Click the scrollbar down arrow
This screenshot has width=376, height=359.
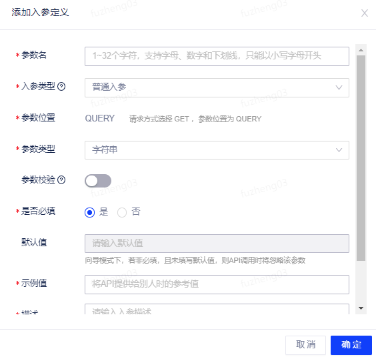tap(361, 308)
